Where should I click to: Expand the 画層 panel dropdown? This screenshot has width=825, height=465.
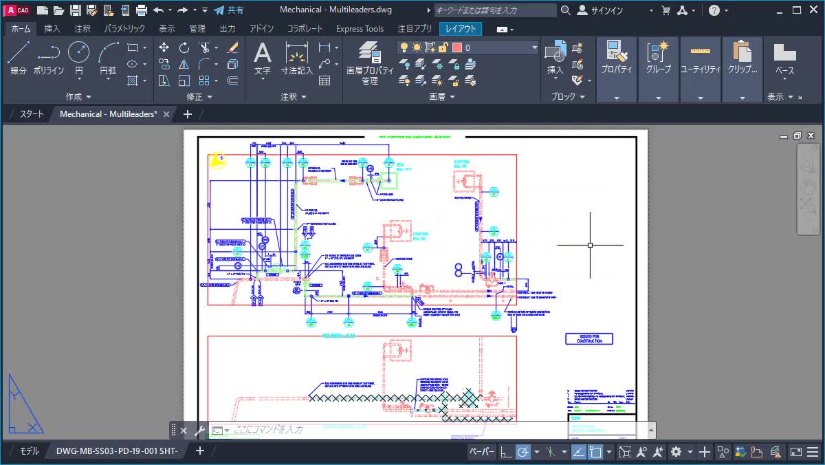point(441,97)
